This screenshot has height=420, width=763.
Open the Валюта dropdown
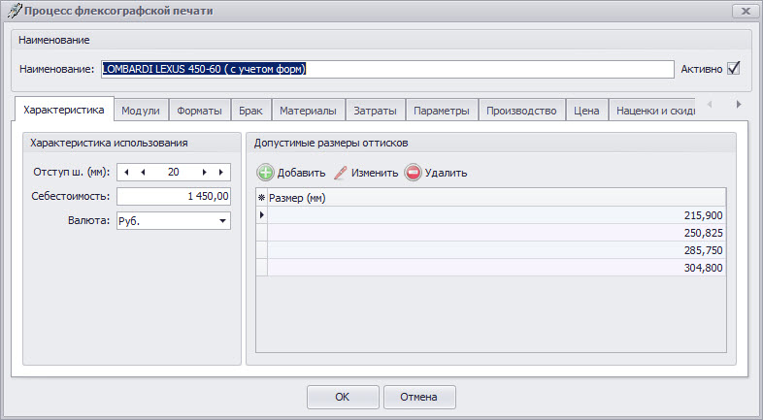tap(222, 221)
